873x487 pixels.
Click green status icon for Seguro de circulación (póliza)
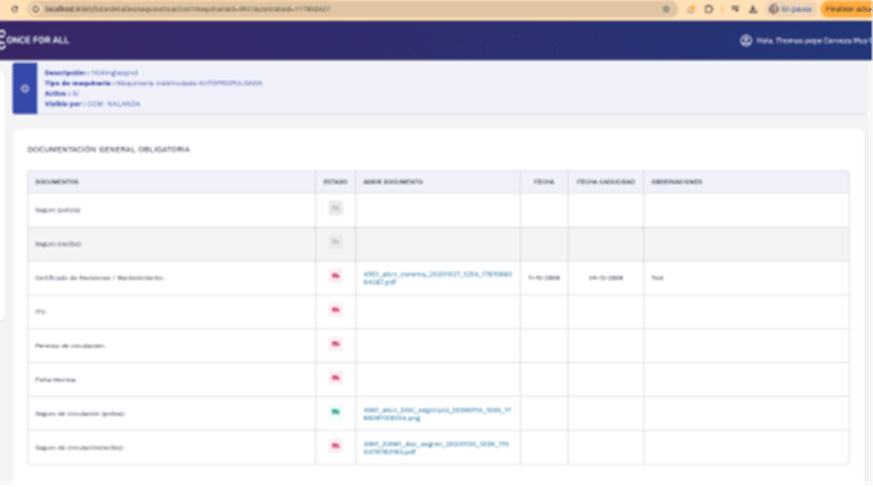click(336, 411)
